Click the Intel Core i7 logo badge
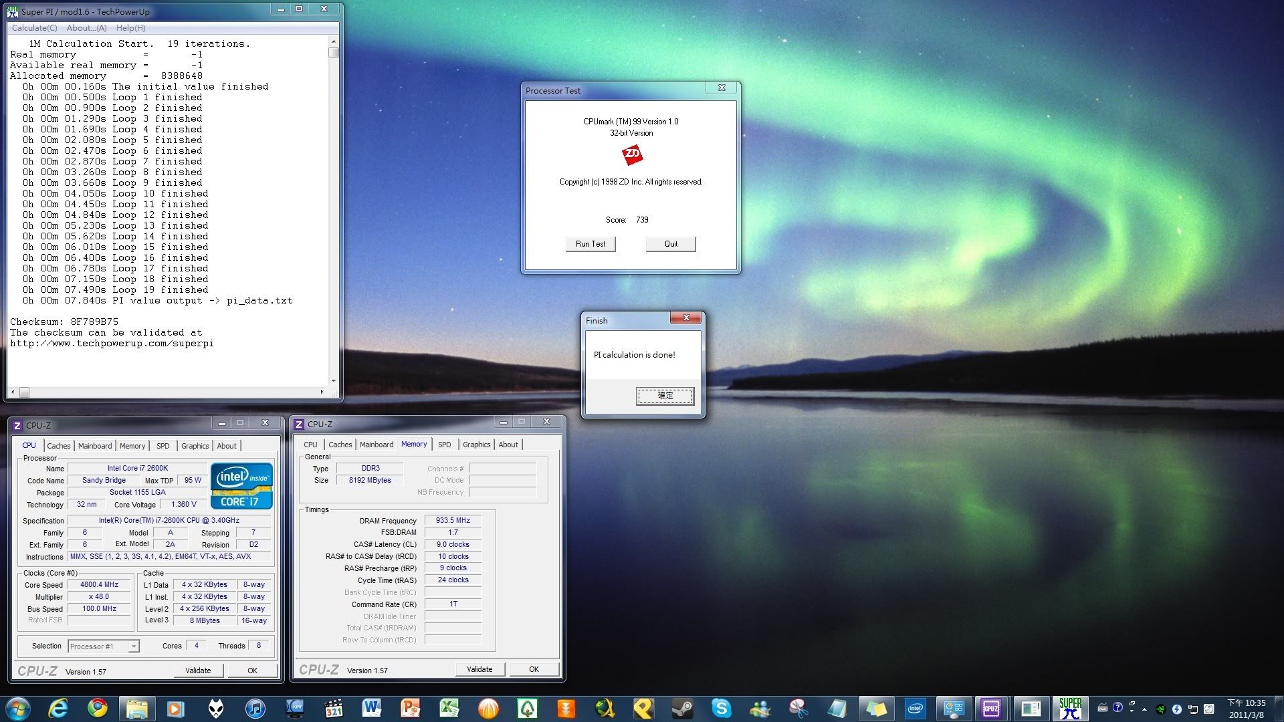Image resolution: width=1284 pixels, height=722 pixels. (x=241, y=486)
